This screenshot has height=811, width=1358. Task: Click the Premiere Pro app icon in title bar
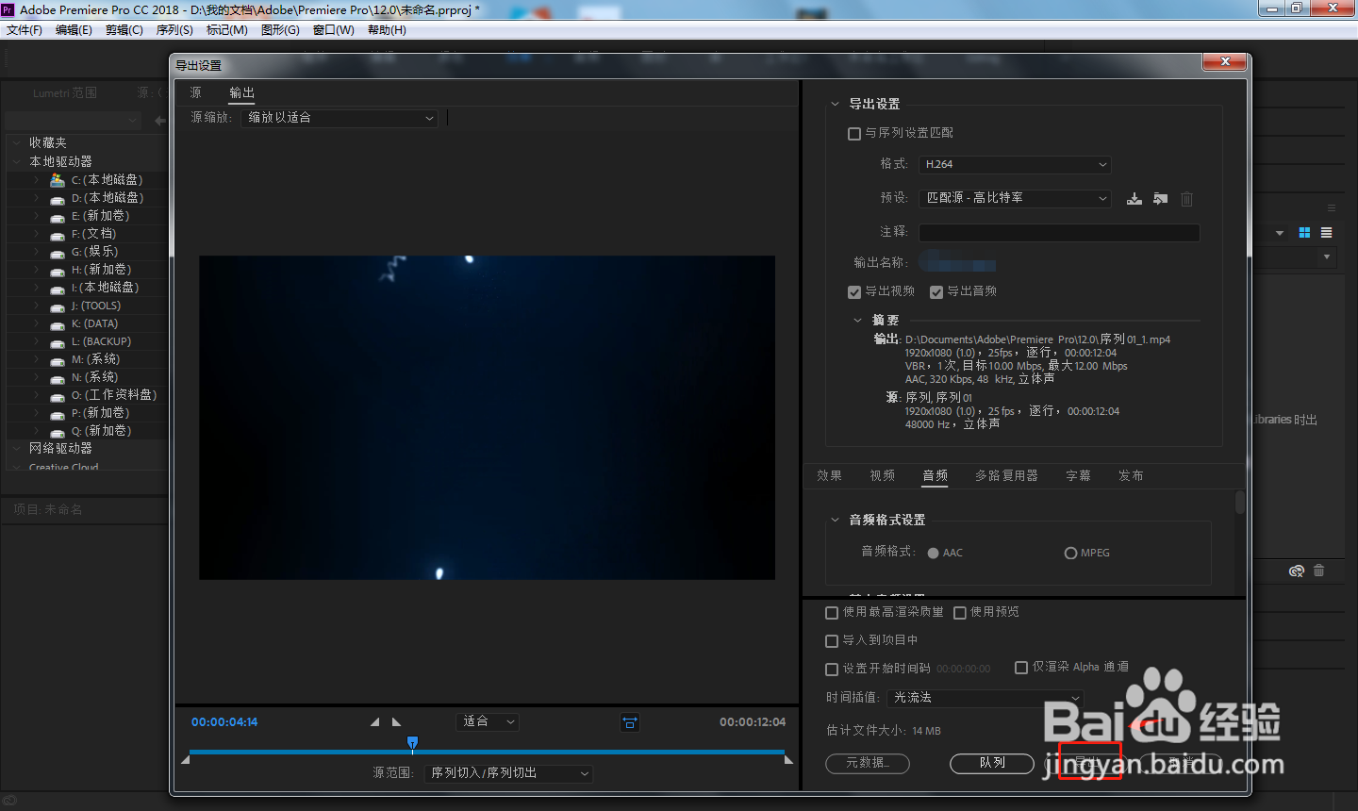click(8, 8)
